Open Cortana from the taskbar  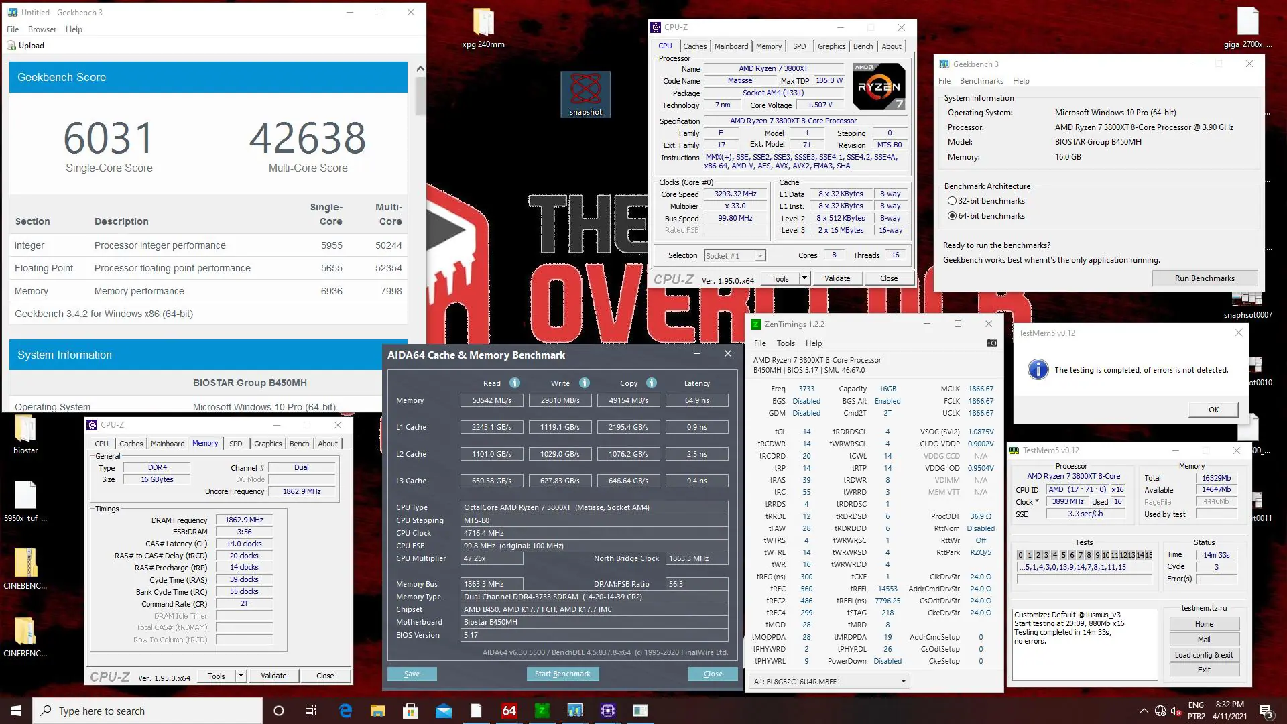[x=279, y=711]
